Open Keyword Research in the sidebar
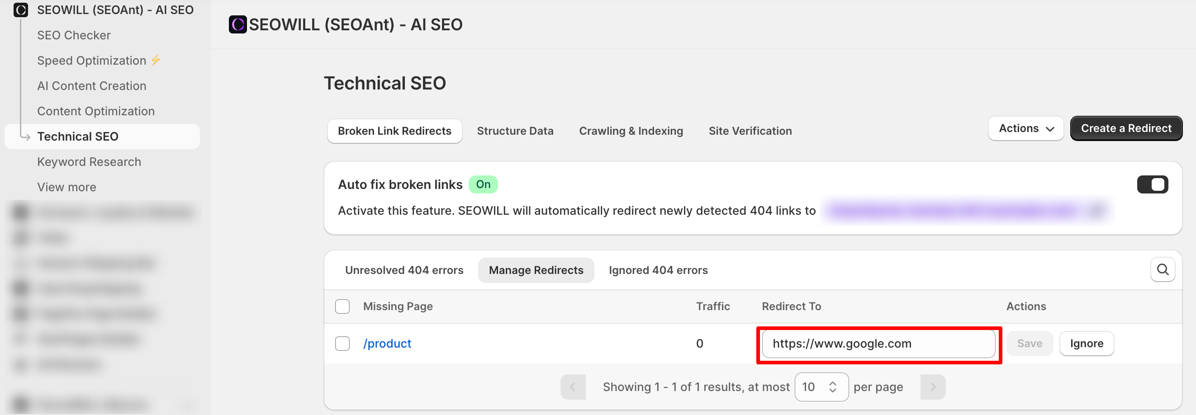The image size is (1196, 415). pyautogui.click(x=89, y=162)
